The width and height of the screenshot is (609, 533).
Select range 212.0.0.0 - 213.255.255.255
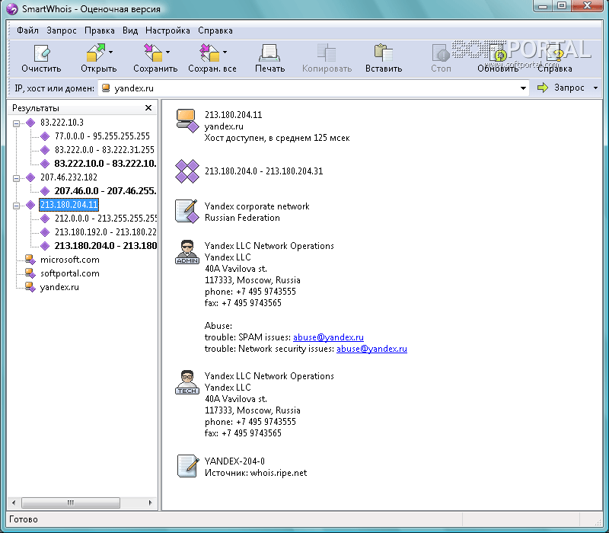point(106,219)
